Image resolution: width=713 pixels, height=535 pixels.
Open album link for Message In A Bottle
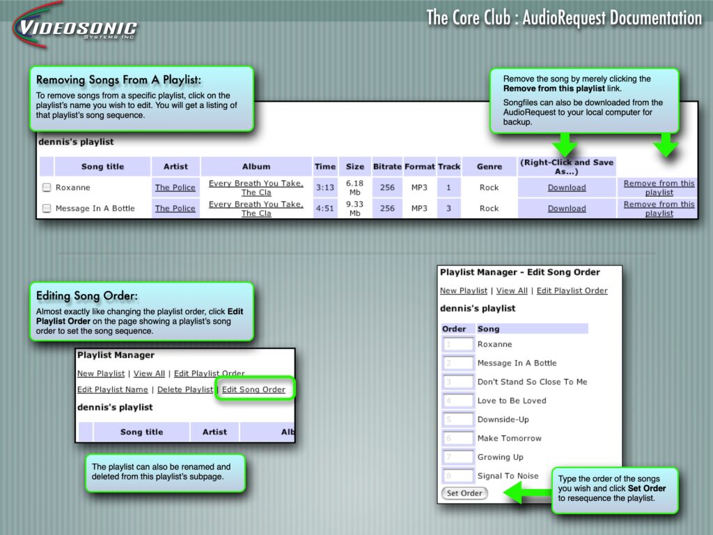click(x=256, y=208)
